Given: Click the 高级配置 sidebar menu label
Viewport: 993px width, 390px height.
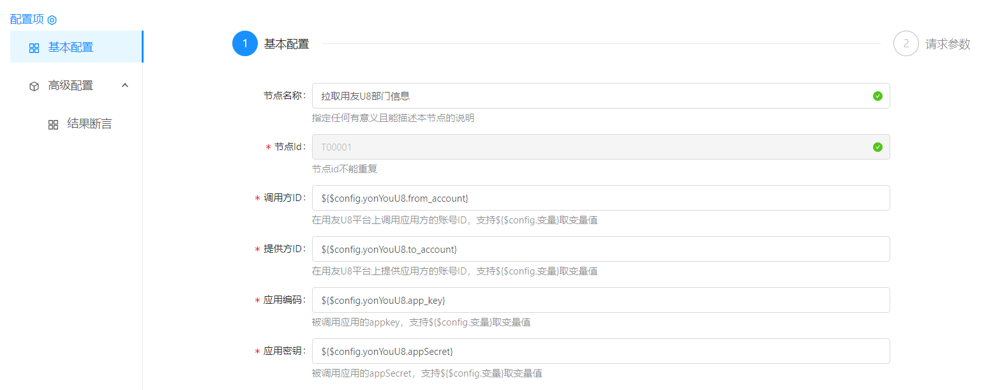Looking at the screenshot, I should point(71,86).
